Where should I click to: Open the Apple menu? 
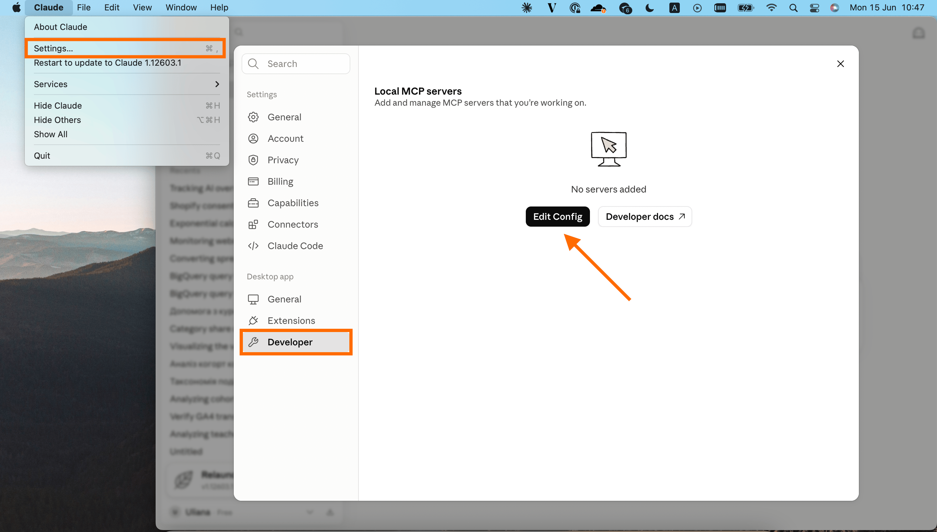click(x=17, y=7)
